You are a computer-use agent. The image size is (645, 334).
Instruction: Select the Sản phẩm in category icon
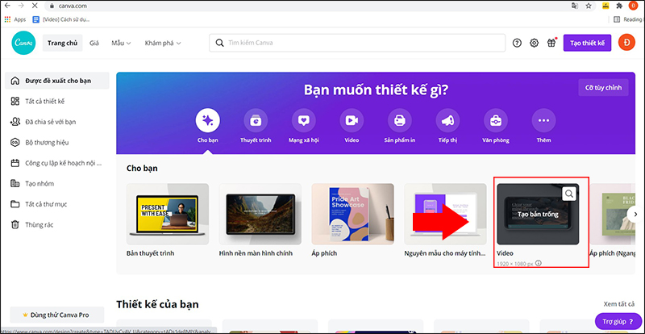tap(400, 121)
